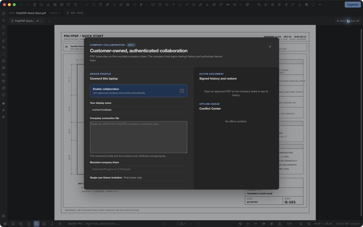Expand the stamp tool dropdown arrow
The height and width of the screenshot is (227, 363).
point(241,5)
